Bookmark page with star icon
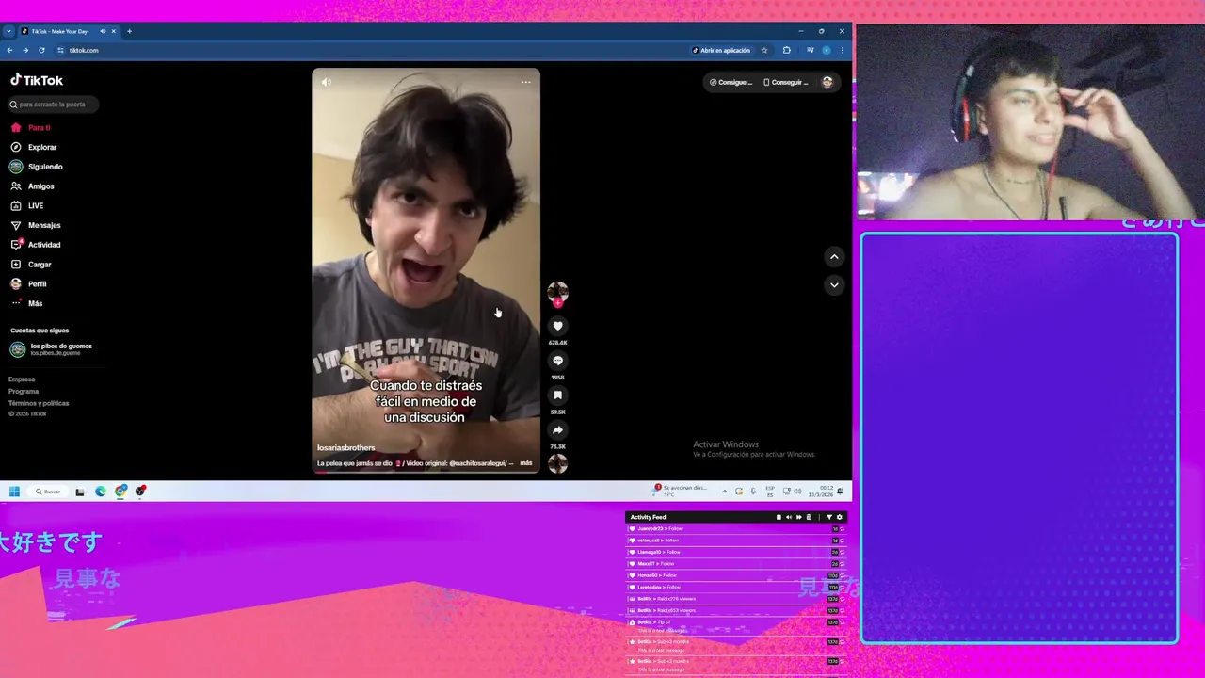The width and height of the screenshot is (1205, 678). (x=764, y=51)
